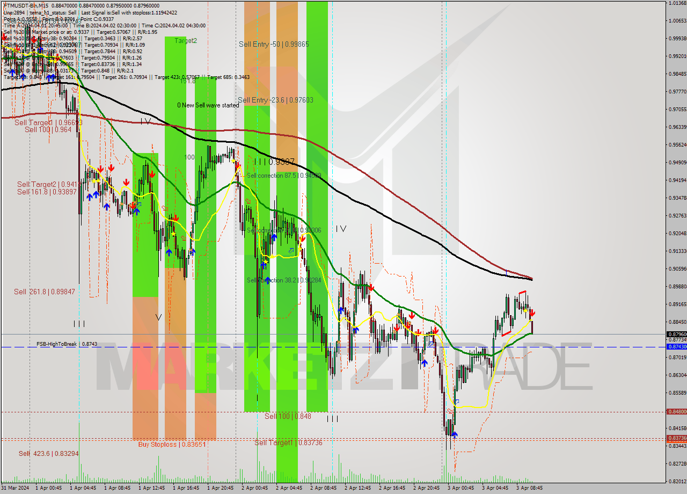The image size is (687, 494).
Task: Click the black current price tag 0.87960
Action: [677, 334]
